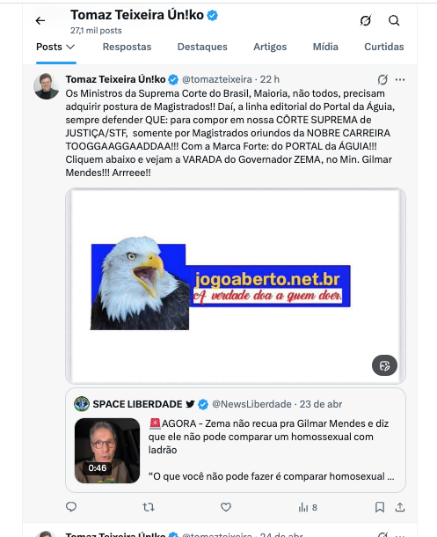Switch to the Respostas tab
This screenshot has height=537, width=437.
pos(127,47)
